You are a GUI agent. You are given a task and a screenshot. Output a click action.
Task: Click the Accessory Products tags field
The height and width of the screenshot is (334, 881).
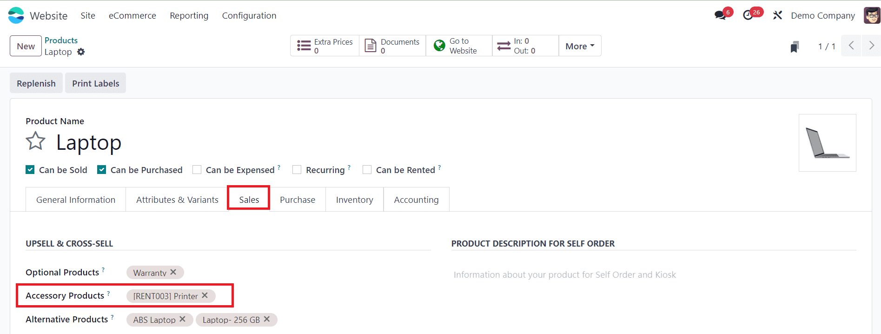tap(278, 296)
